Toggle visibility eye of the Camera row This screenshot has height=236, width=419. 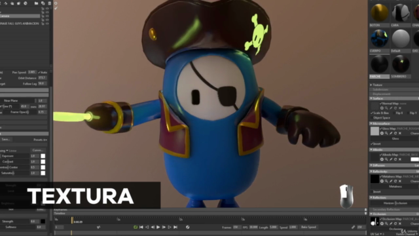[47, 16]
